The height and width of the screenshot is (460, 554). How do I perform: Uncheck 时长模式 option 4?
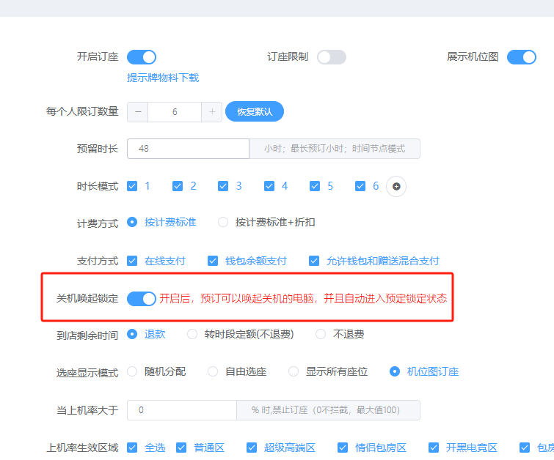(269, 186)
